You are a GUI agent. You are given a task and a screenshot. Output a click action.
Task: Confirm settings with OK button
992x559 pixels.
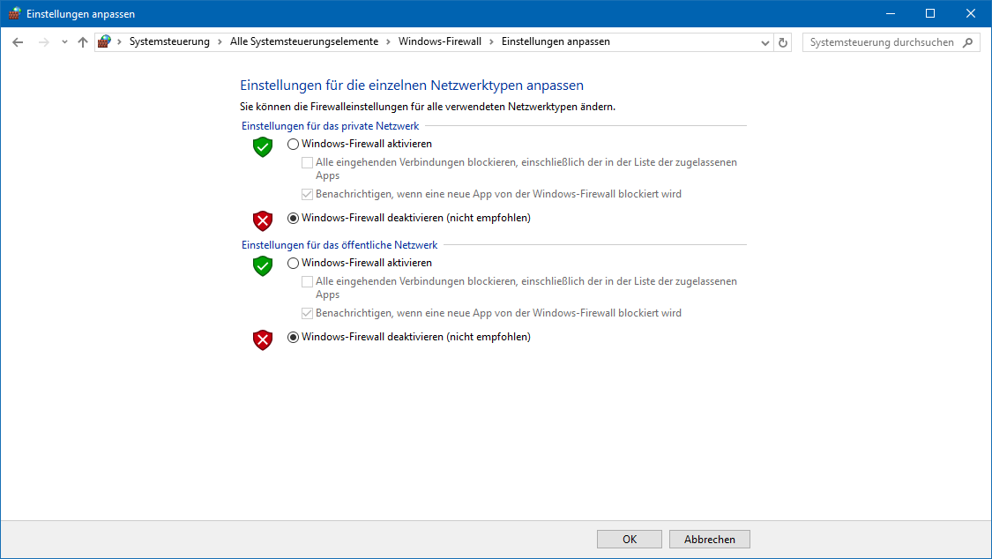pos(630,540)
